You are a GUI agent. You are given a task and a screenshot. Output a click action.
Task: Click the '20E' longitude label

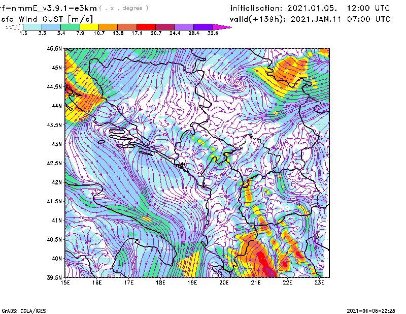(x=224, y=282)
